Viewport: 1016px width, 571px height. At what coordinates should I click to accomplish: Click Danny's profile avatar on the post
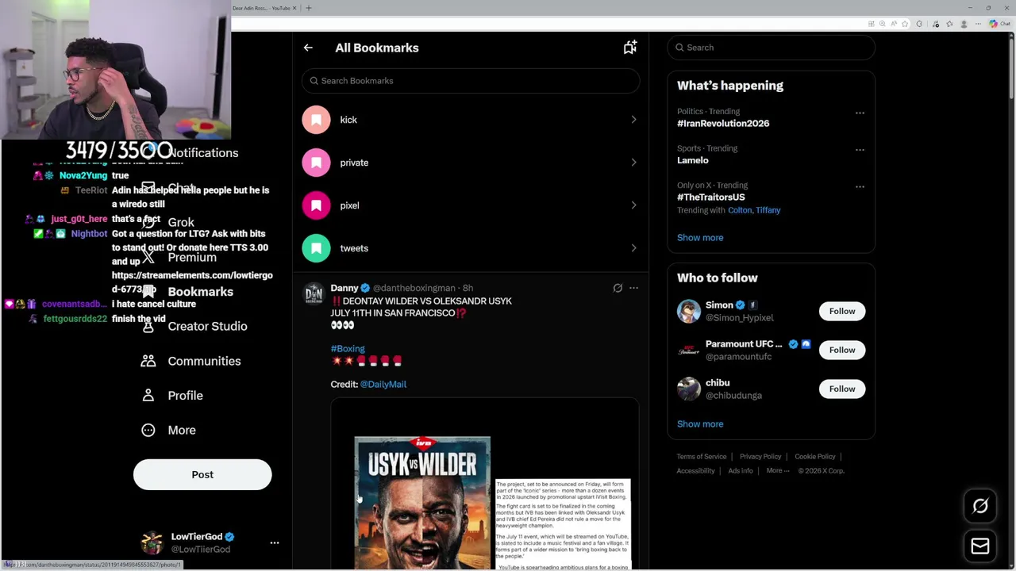point(314,294)
